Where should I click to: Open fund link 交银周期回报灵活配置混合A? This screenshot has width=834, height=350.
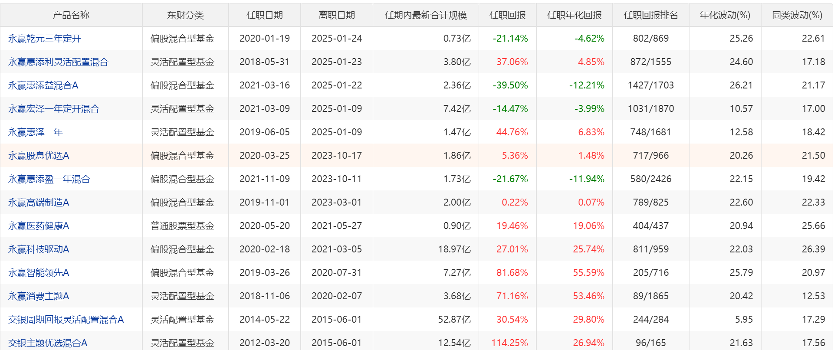click(x=66, y=320)
